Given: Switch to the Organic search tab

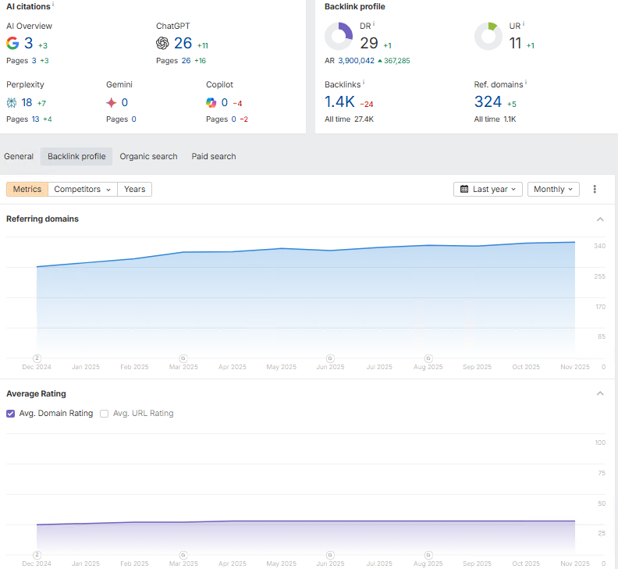Looking at the screenshot, I should coord(148,157).
